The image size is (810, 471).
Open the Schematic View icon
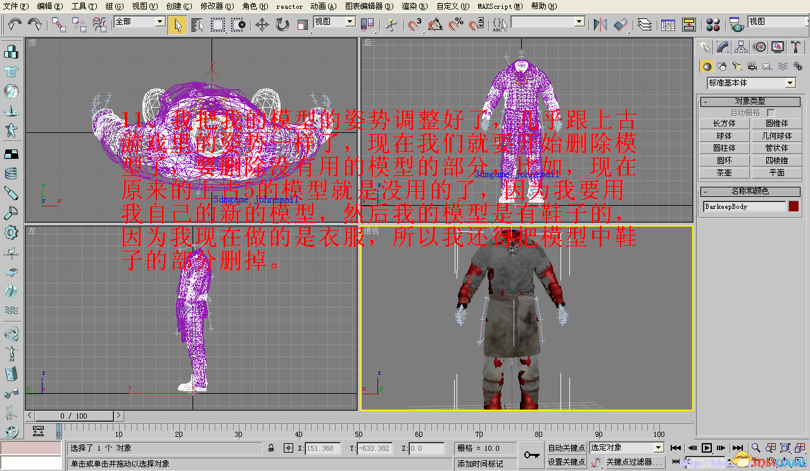pos(688,25)
